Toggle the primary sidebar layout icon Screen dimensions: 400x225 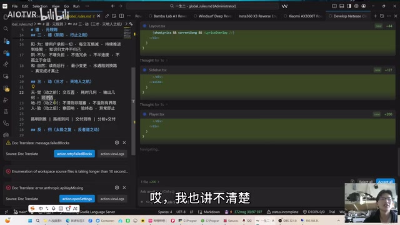(x=334, y=6)
